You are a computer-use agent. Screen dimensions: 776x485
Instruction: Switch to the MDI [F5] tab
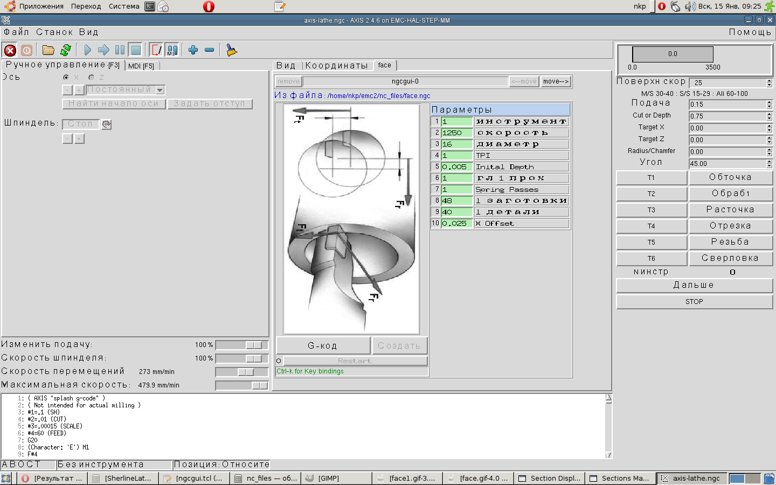tap(141, 66)
